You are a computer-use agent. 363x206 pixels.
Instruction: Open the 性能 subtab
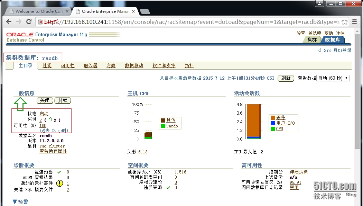pyautogui.click(x=47, y=65)
